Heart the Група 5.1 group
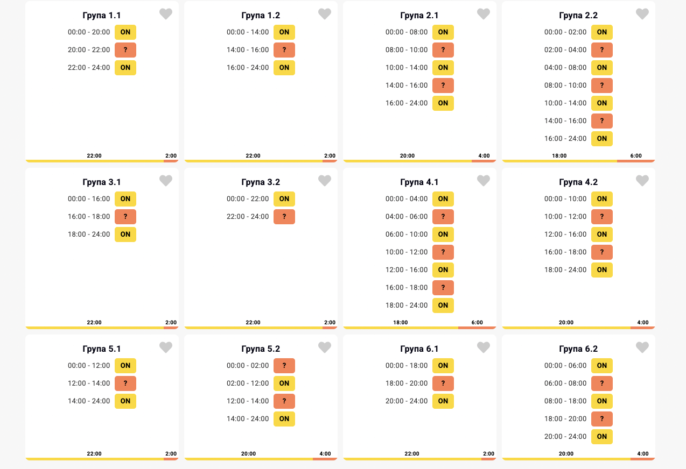Screen dimensions: 686x469 click(166, 348)
